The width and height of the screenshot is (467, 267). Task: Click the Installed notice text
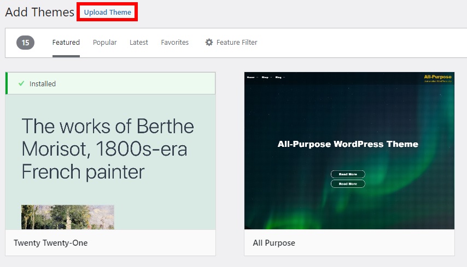(43, 84)
